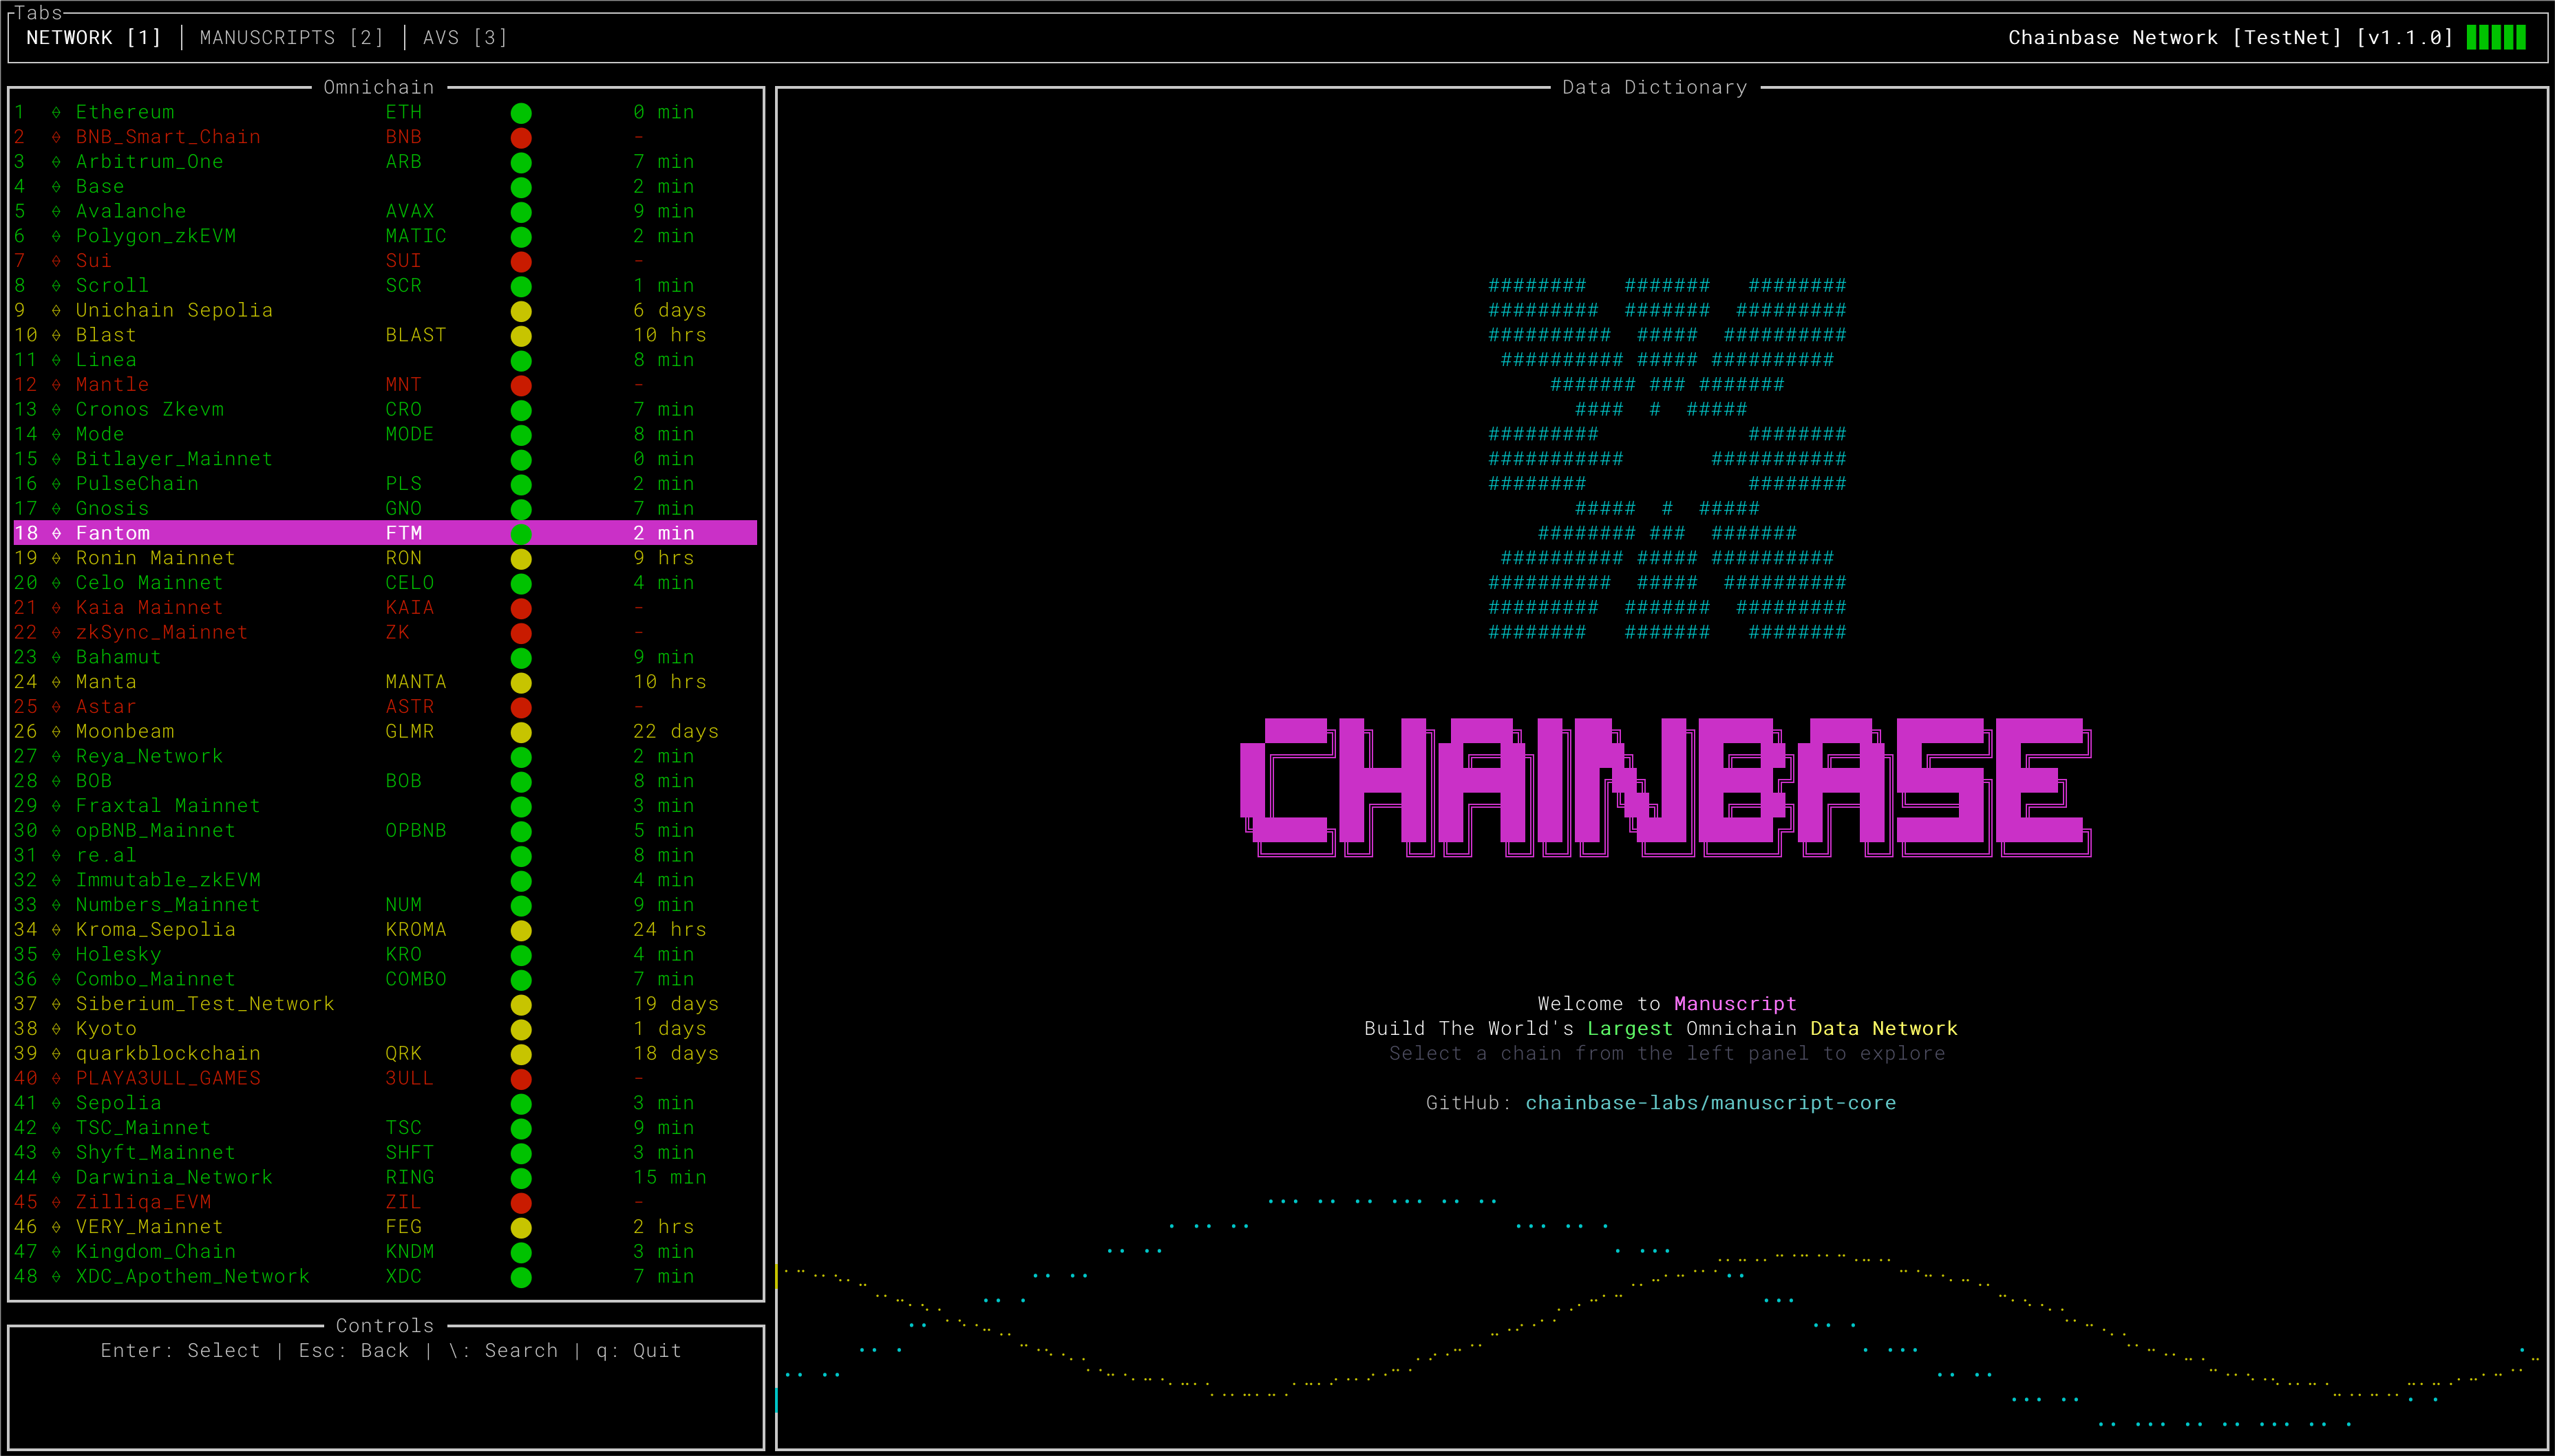2555x1456 pixels.
Task: Select the Cronos Zkevm chain row
Action: (x=385, y=410)
